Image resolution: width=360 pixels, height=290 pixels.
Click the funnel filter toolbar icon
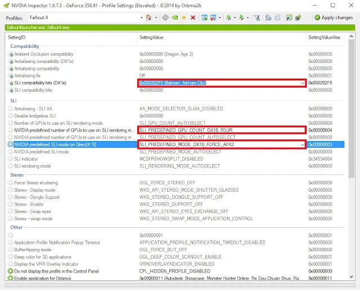(257, 17)
